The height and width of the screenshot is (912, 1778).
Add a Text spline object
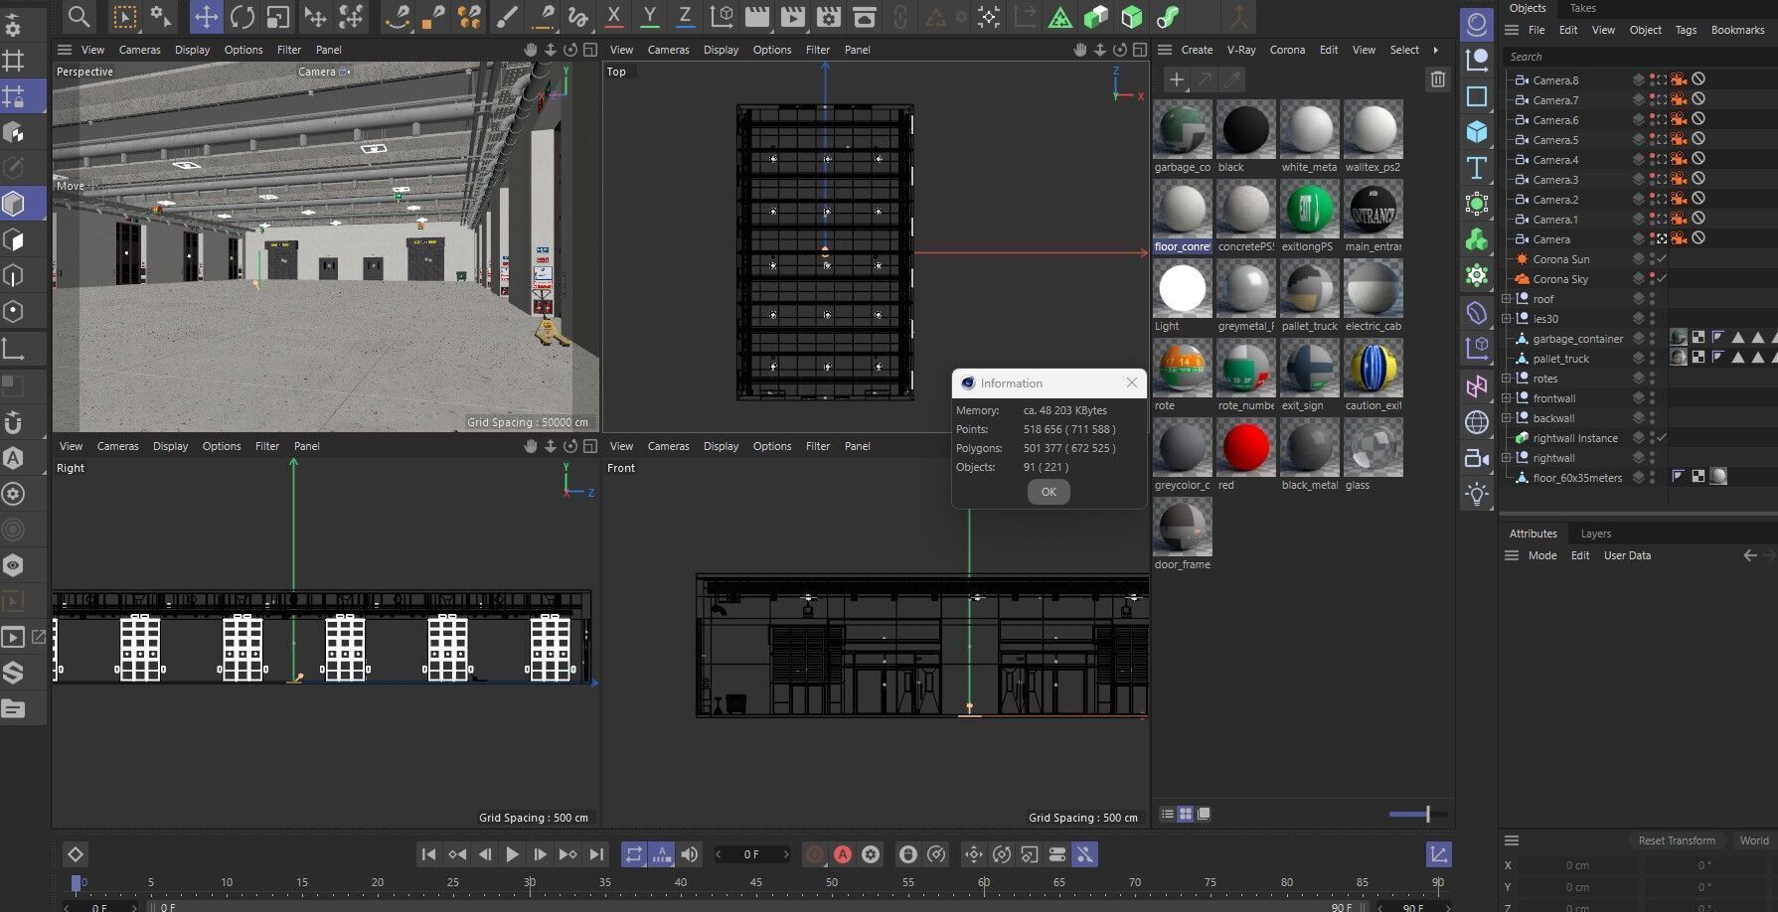[1477, 168]
